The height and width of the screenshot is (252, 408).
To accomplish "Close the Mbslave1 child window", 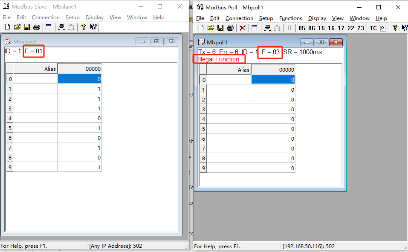I will tap(171, 41).
